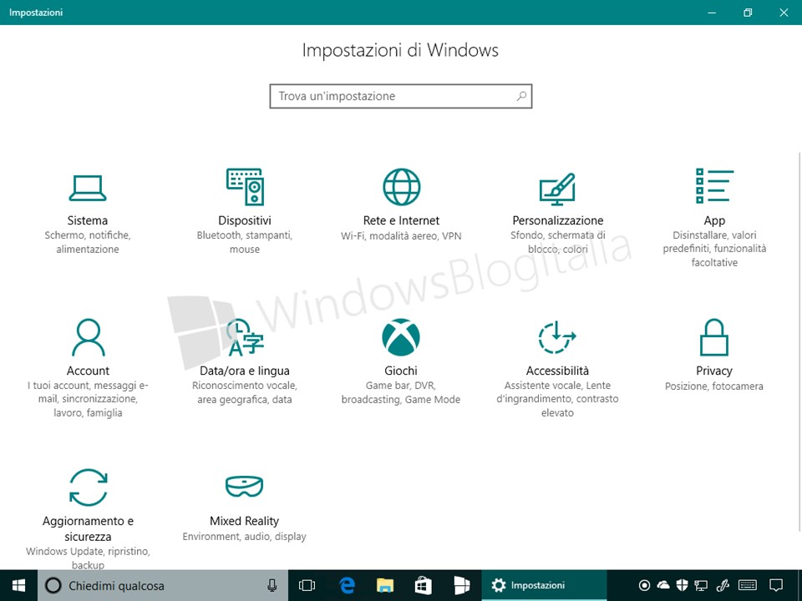Click 'Windows Update, ripristino' description
The image size is (802, 601).
[88, 558]
